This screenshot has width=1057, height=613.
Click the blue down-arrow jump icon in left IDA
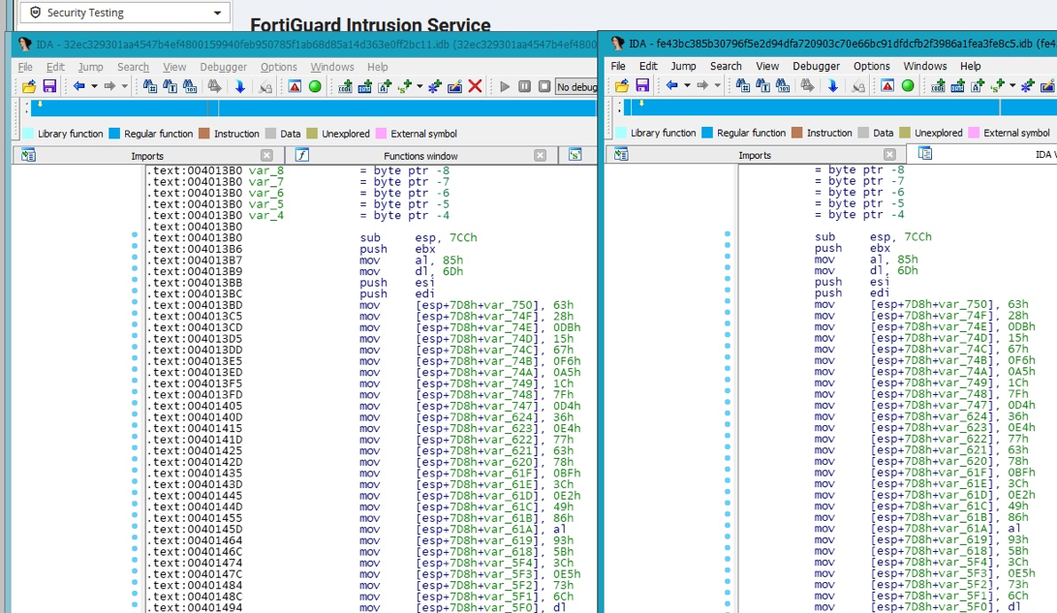239,86
